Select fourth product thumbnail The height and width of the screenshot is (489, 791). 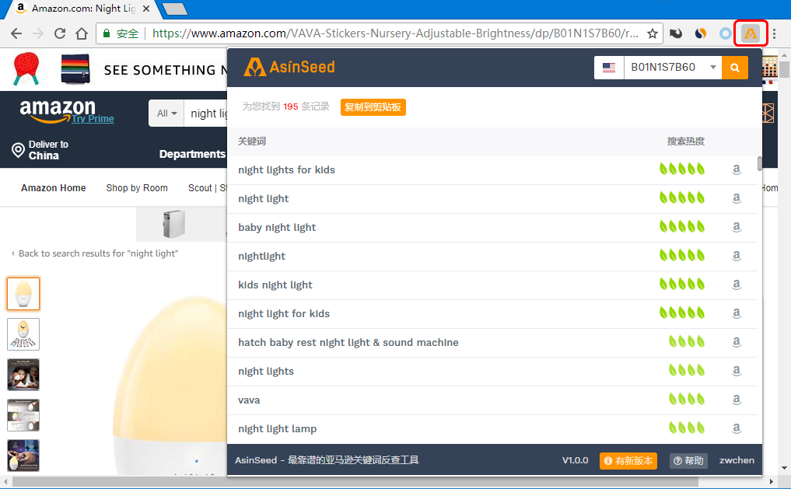23,415
